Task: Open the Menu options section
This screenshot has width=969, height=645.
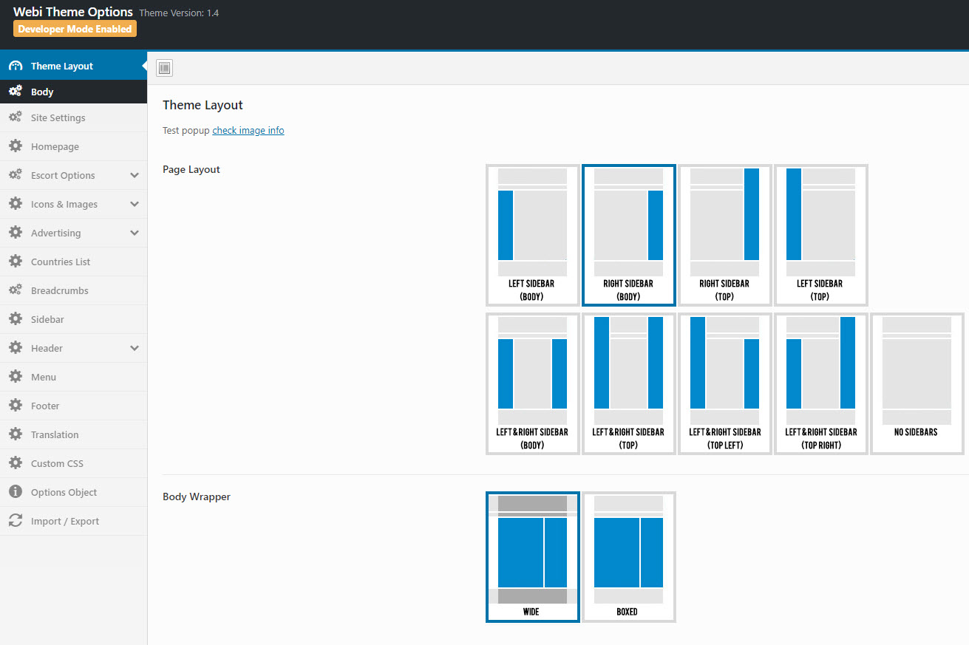Action: point(73,377)
